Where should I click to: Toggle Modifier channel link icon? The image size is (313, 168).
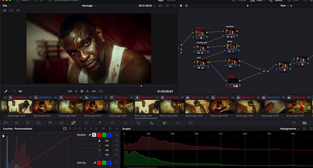coord(90,135)
